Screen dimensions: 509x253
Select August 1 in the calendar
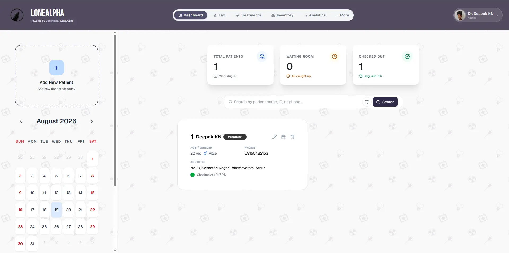click(93, 159)
